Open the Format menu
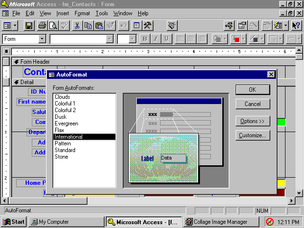 point(82,13)
